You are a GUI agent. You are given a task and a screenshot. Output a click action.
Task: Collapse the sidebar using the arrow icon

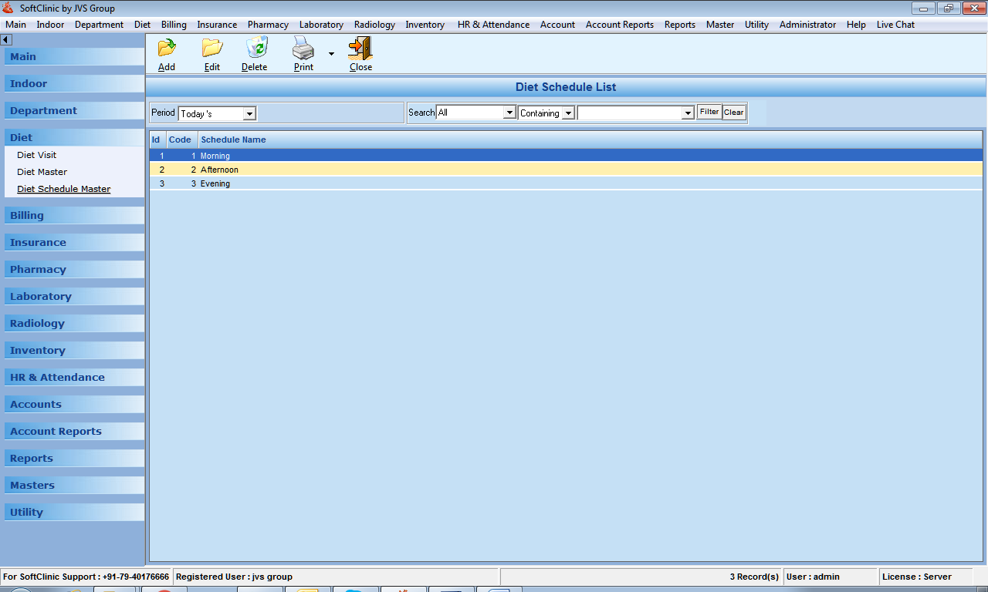click(6, 39)
